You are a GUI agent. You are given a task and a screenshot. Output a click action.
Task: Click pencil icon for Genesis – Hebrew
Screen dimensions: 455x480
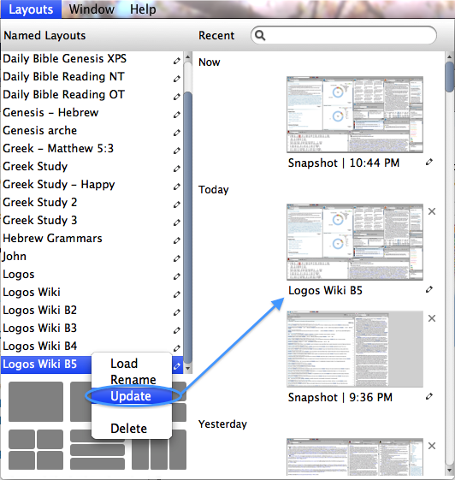pos(176,115)
